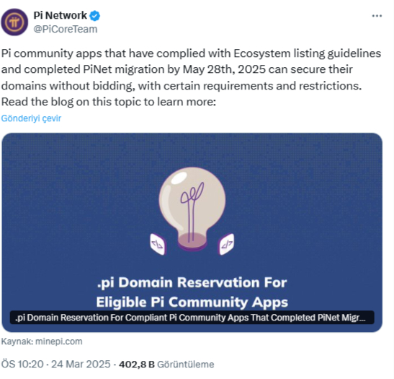Open the .pi Domain Reservation link card

coord(192,232)
